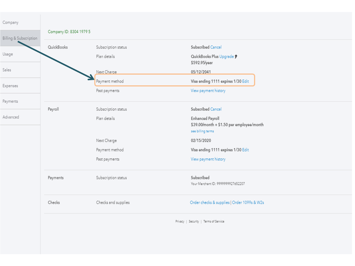Image resolution: width=355 pixels, height=266 pixels.
Task: Open the Terms of Service link
Action: pyautogui.click(x=214, y=222)
